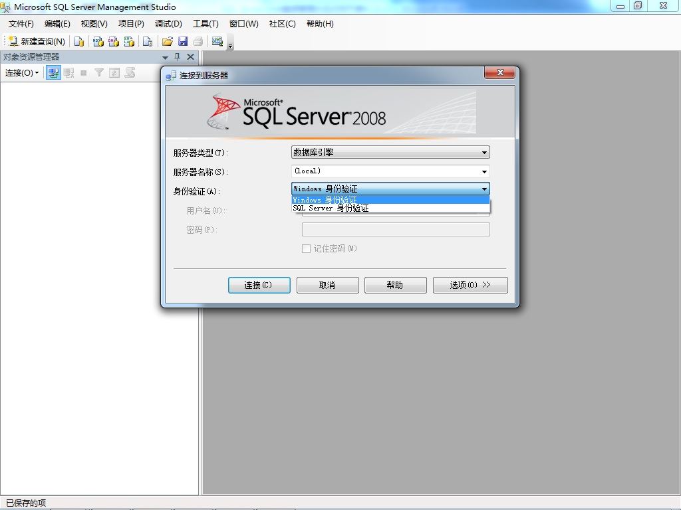
Task: Click the 连接到服务器 dialog title icon
Action: [x=171, y=76]
